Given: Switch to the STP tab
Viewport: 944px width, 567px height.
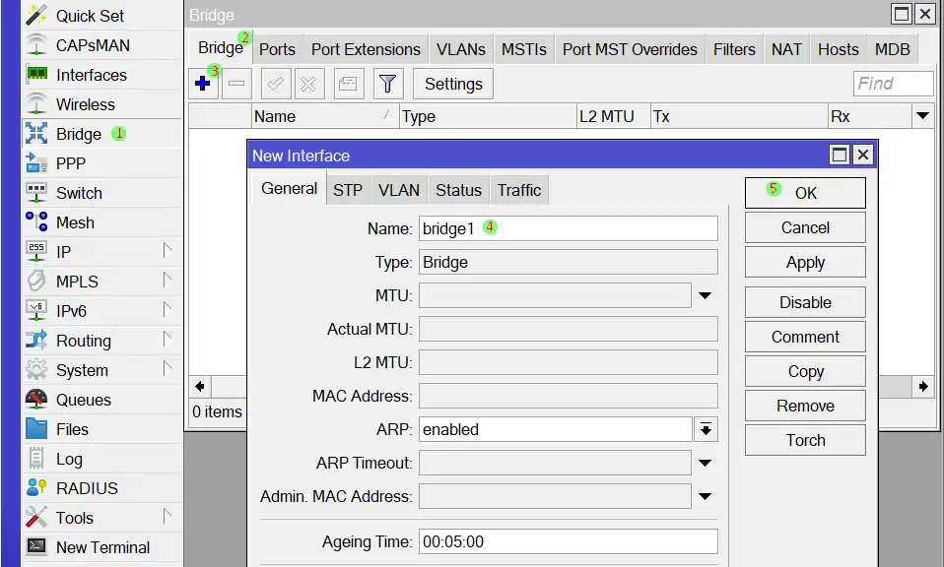Looking at the screenshot, I should click(347, 190).
